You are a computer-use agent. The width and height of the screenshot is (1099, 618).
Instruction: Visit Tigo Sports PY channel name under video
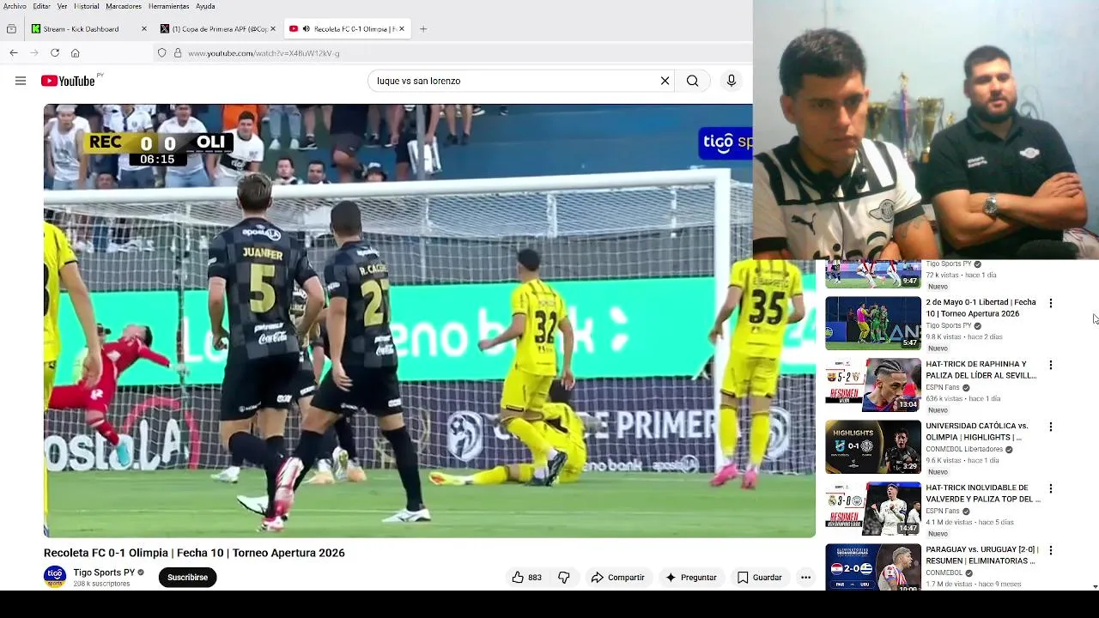point(104,573)
